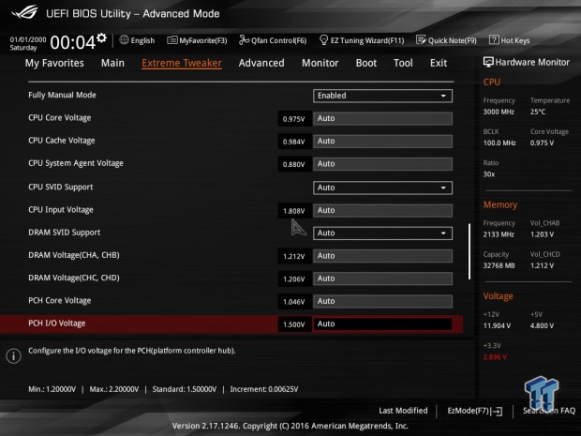The image size is (581, 436).
Task: Click the red 2.896 V reading
Action: pyautogui.click(x=495, y=357)
